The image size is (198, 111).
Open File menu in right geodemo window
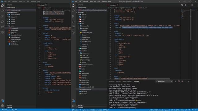click(x=76, y=2)
